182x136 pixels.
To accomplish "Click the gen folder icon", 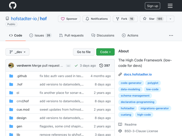I will click(11, 126).
